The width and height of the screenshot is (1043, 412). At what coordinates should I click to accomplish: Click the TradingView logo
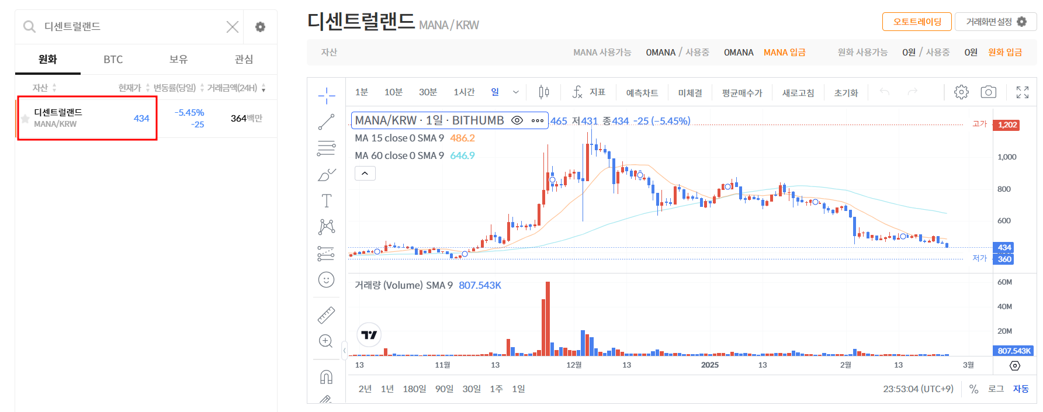point(369,335)
